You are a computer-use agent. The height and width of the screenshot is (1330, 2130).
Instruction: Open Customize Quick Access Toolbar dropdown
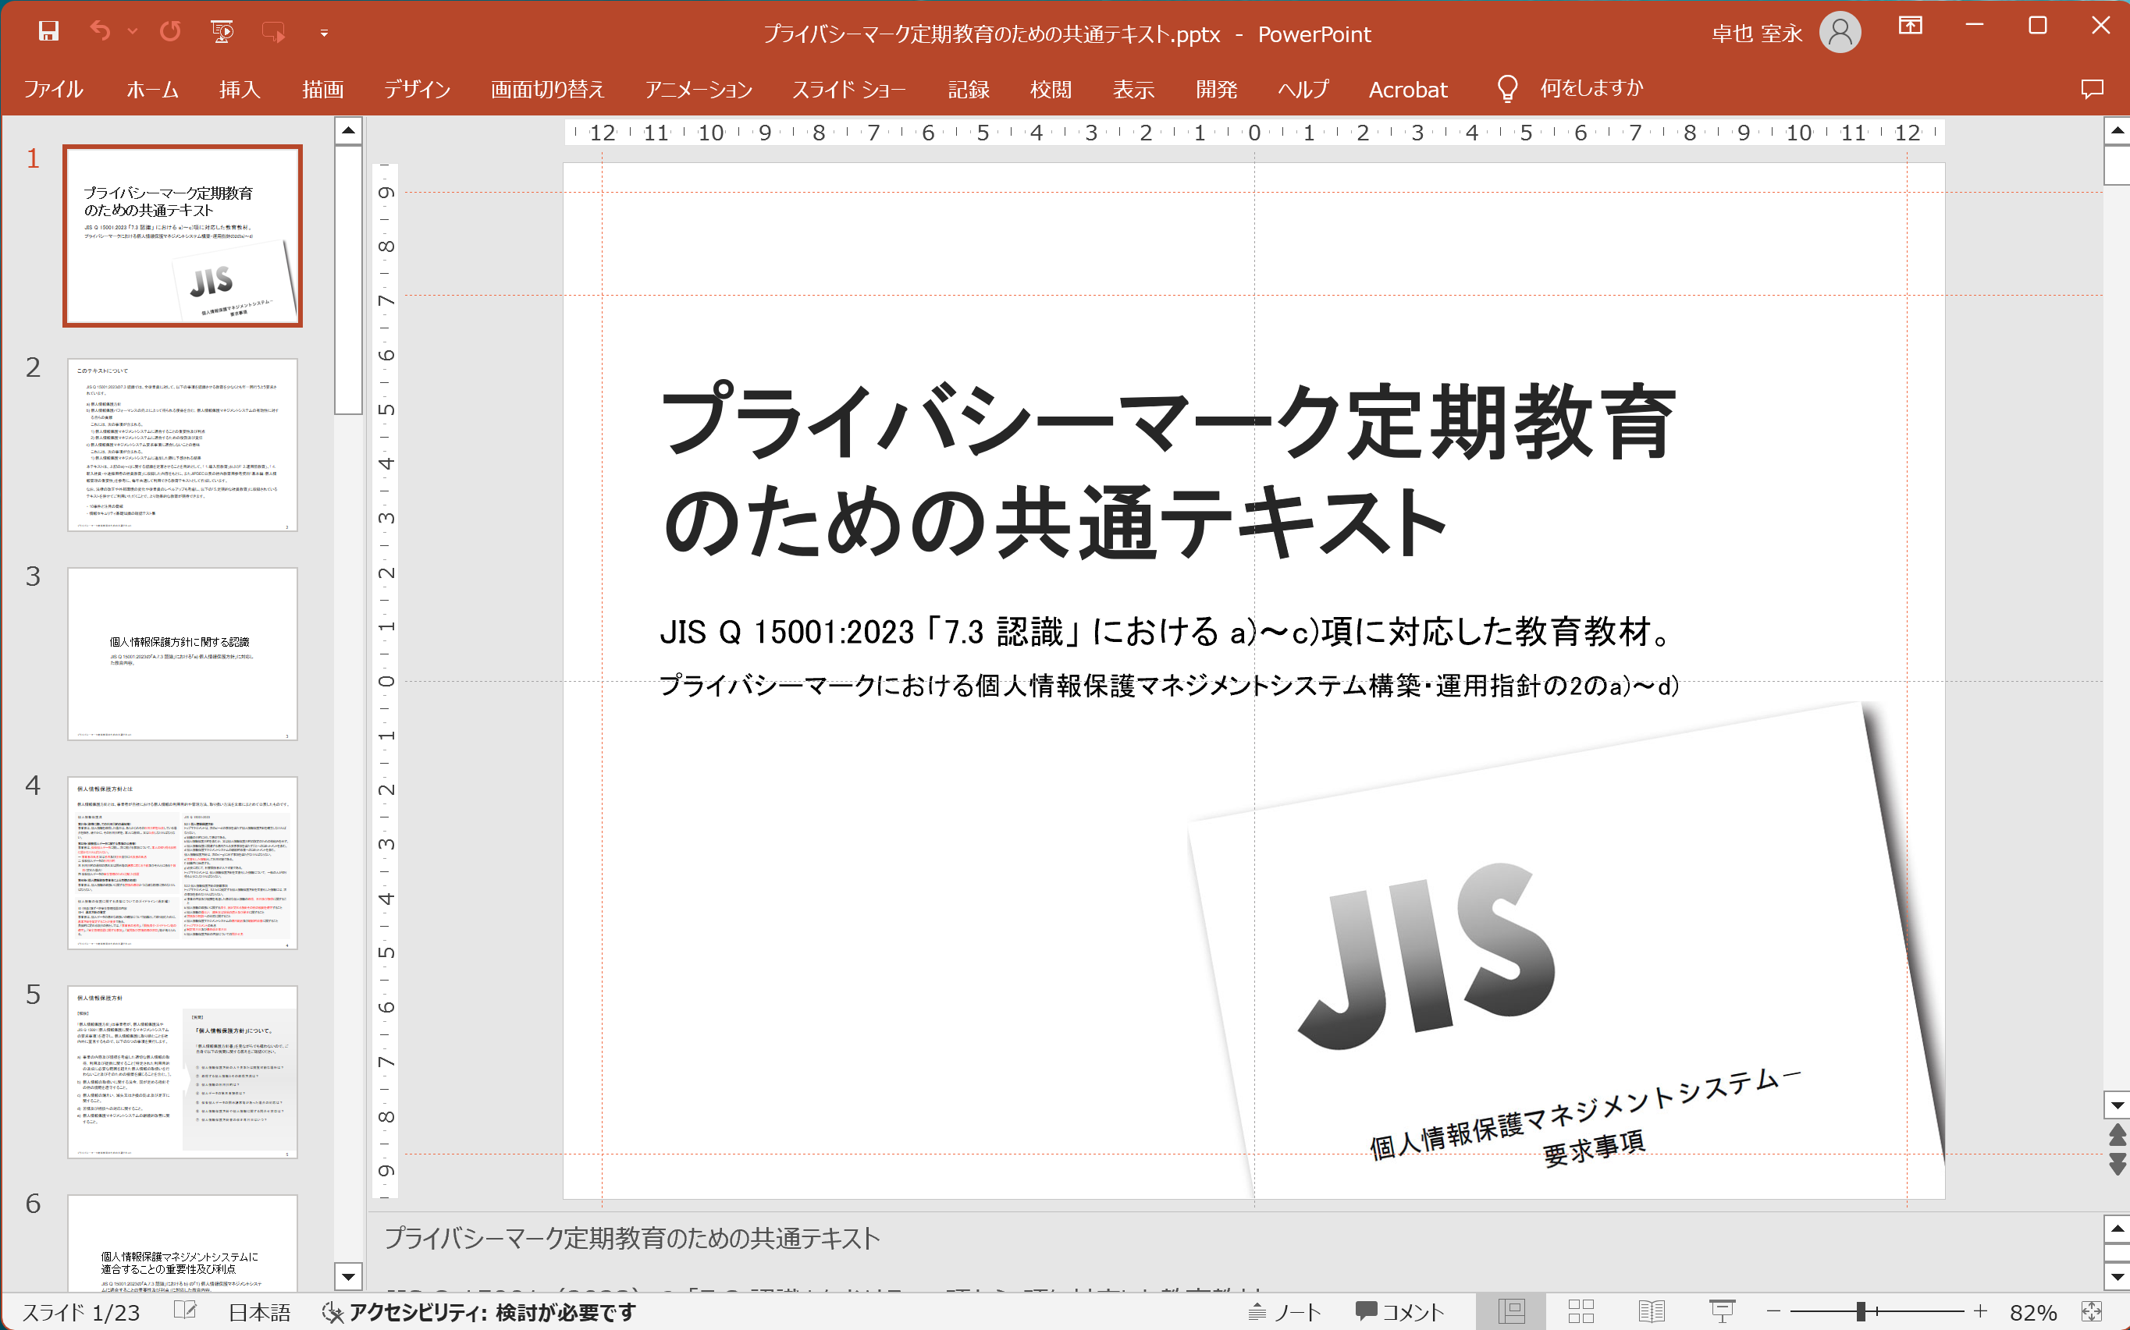click(324, 34)
